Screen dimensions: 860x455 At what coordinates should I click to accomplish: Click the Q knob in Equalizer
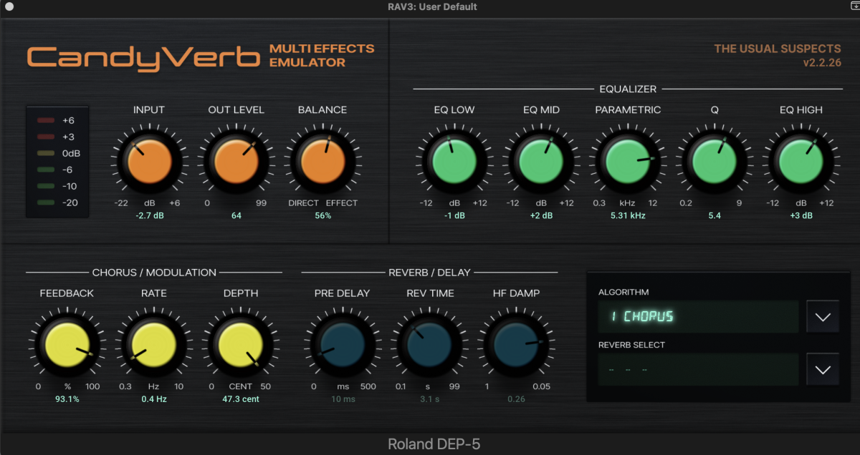point(715,161)
